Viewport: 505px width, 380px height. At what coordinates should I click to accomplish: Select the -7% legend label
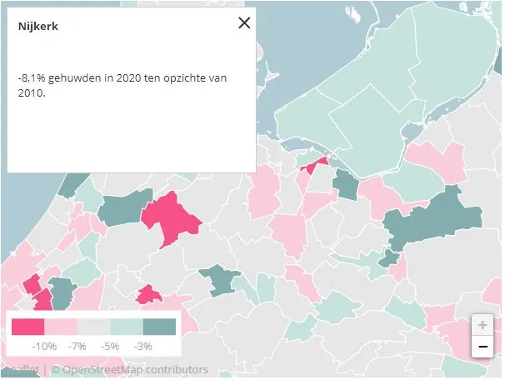(77, 346)
